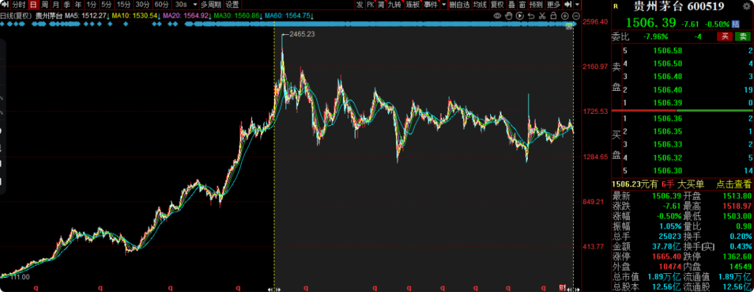Viewport: 754px width, 292px height.
Task: Select the 季 quarterly period tab
Action: pos(67,5)
